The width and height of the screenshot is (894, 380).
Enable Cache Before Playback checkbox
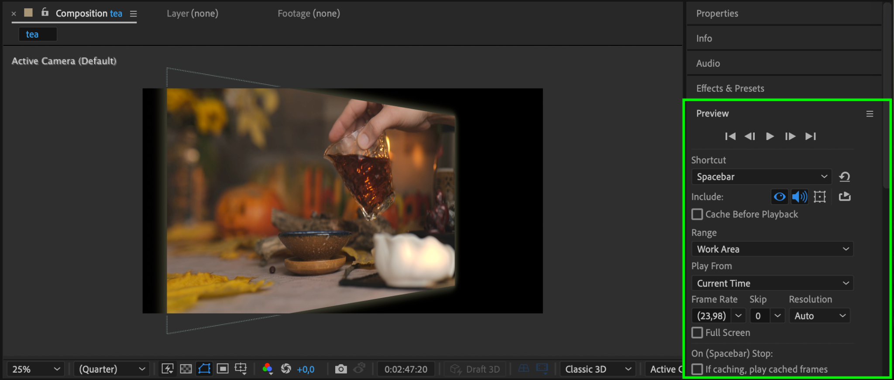(698, 214)
